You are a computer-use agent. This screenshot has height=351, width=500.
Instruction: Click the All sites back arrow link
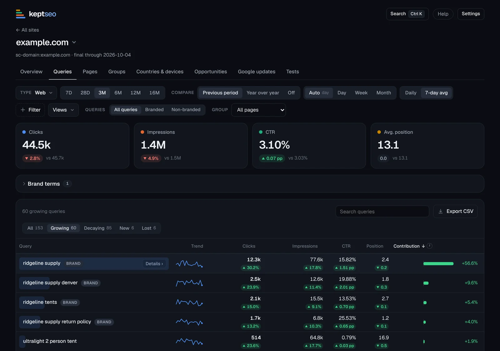coord(27,30)
